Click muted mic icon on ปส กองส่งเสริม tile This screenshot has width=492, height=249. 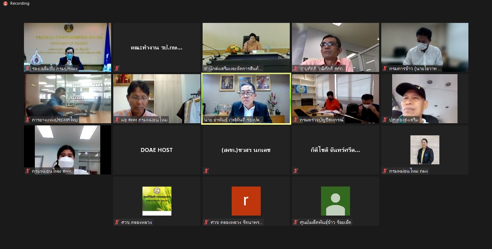tap(385, 120)
